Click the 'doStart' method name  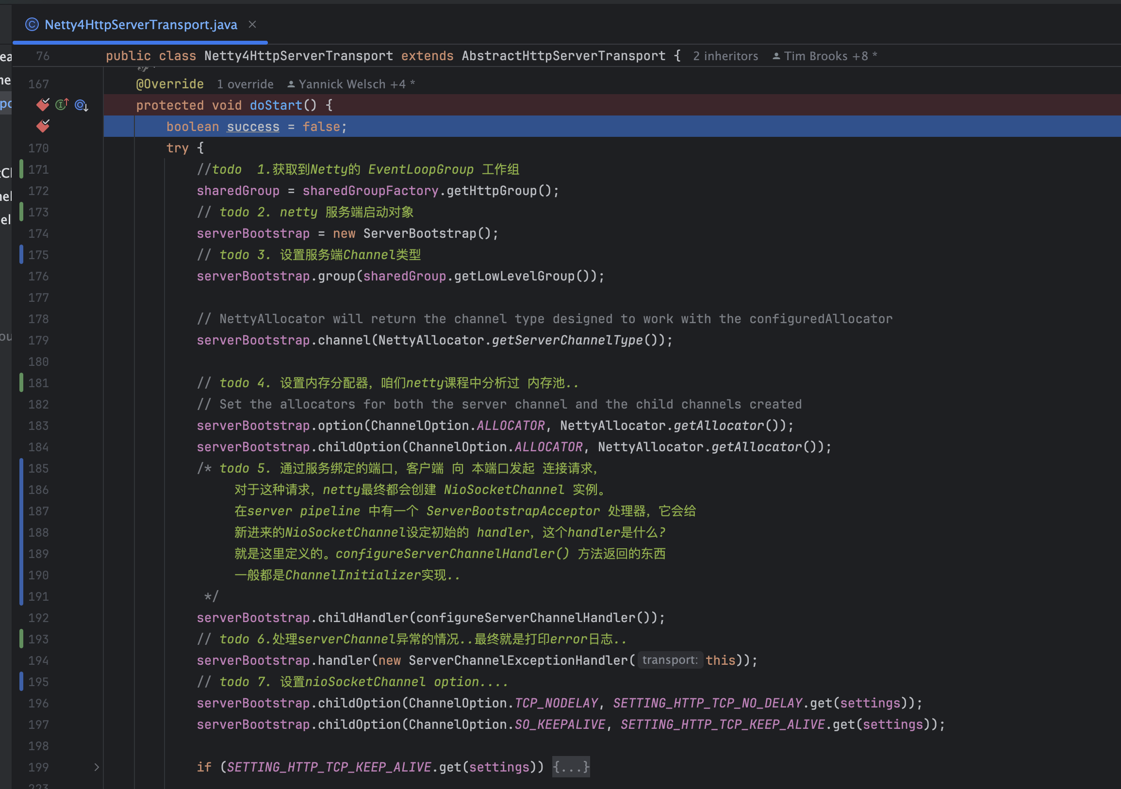276,105
